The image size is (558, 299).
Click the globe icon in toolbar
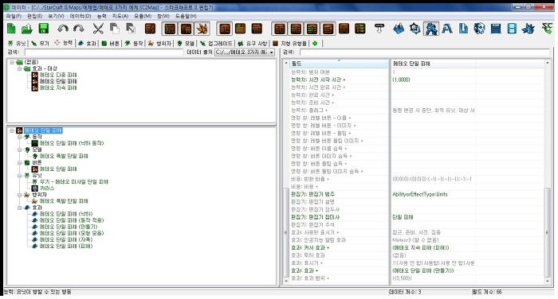click(479, 29)
